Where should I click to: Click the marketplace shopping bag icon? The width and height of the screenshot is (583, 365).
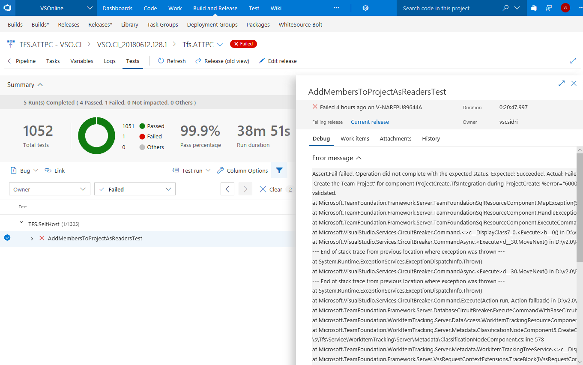coord(534,8)
